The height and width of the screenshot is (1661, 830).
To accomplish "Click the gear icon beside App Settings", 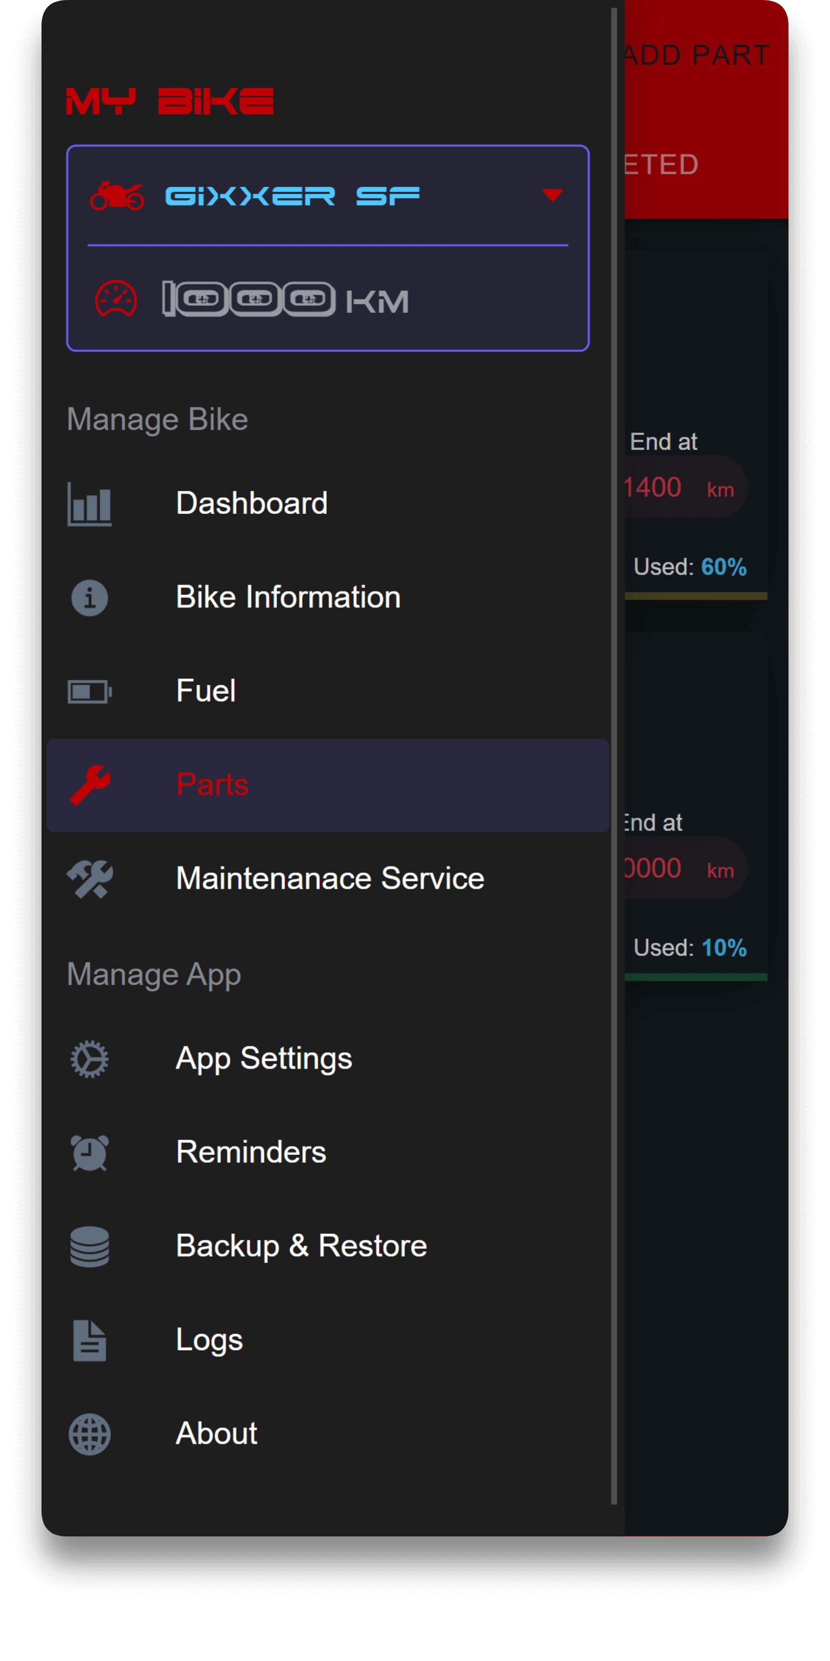I will (x=90, y=1058).
